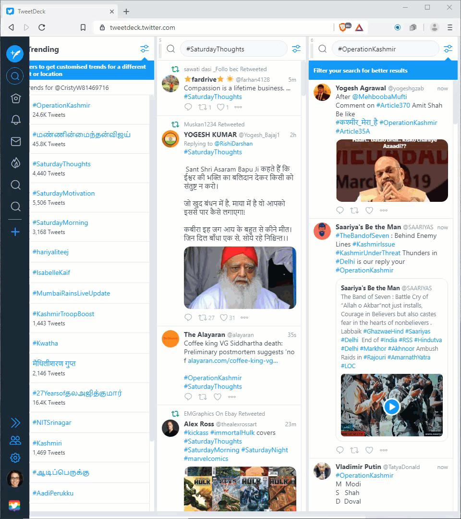
Task: Click the #SaturdayThoughts search field
Action: [x=233, y=49]
